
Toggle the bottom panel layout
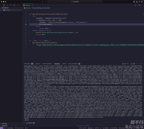(x=137, y=2)
